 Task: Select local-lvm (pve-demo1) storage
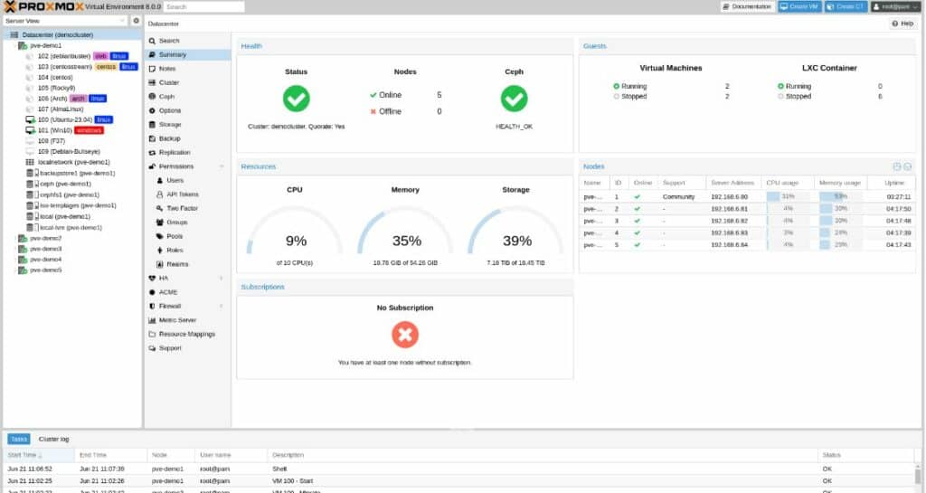pyautogui.click(x=71, y=227)
